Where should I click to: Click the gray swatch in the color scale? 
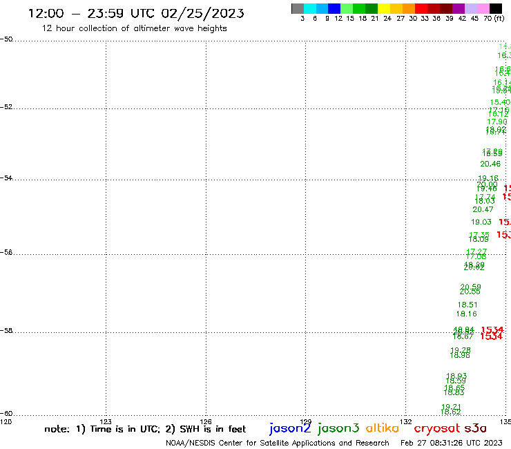tap(298, 8)
